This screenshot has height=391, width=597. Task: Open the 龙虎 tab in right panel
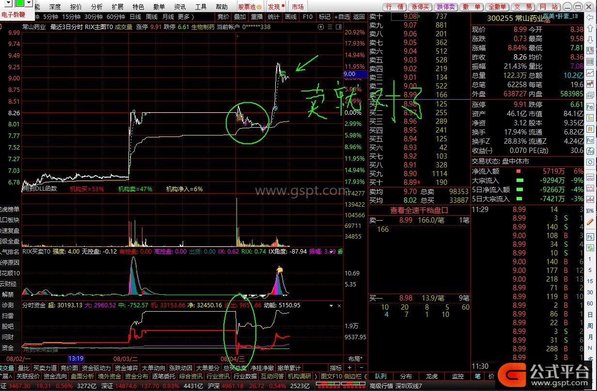[431, 376]
